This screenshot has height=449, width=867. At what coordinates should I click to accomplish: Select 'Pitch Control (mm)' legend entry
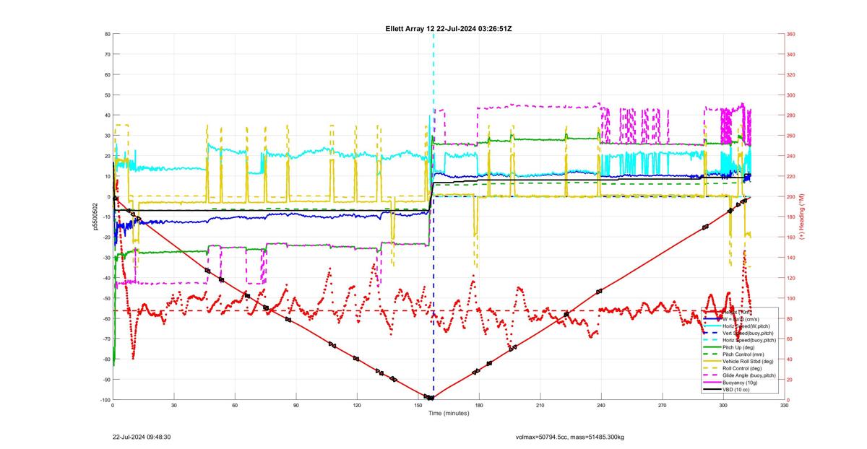(744, 354)
